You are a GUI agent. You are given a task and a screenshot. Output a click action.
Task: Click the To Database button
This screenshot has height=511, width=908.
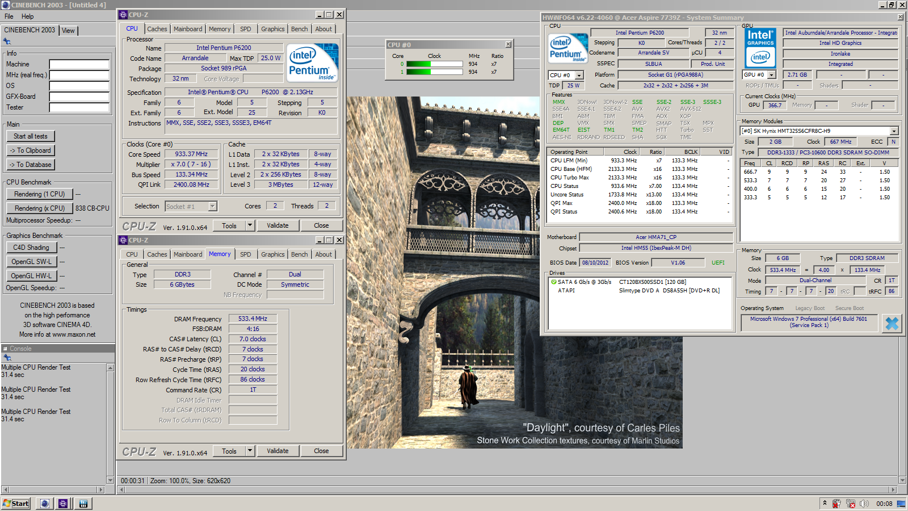pos(31,165)
